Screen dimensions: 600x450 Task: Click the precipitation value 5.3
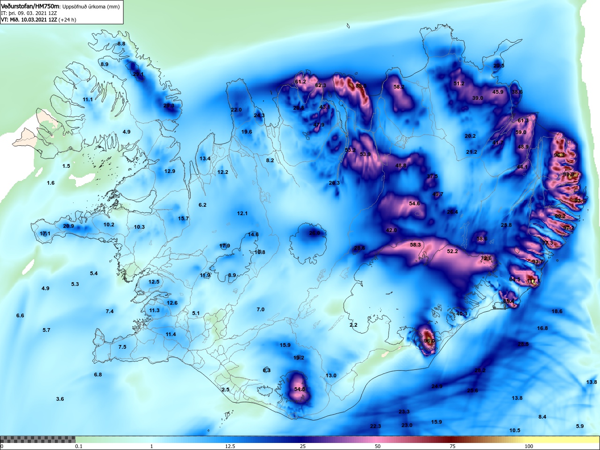coord(75,284)
